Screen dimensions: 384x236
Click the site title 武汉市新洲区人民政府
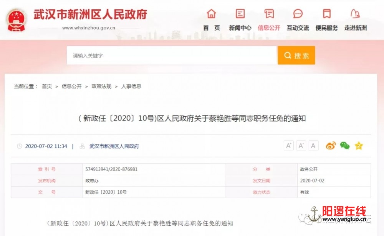click(x=90, y=15)
